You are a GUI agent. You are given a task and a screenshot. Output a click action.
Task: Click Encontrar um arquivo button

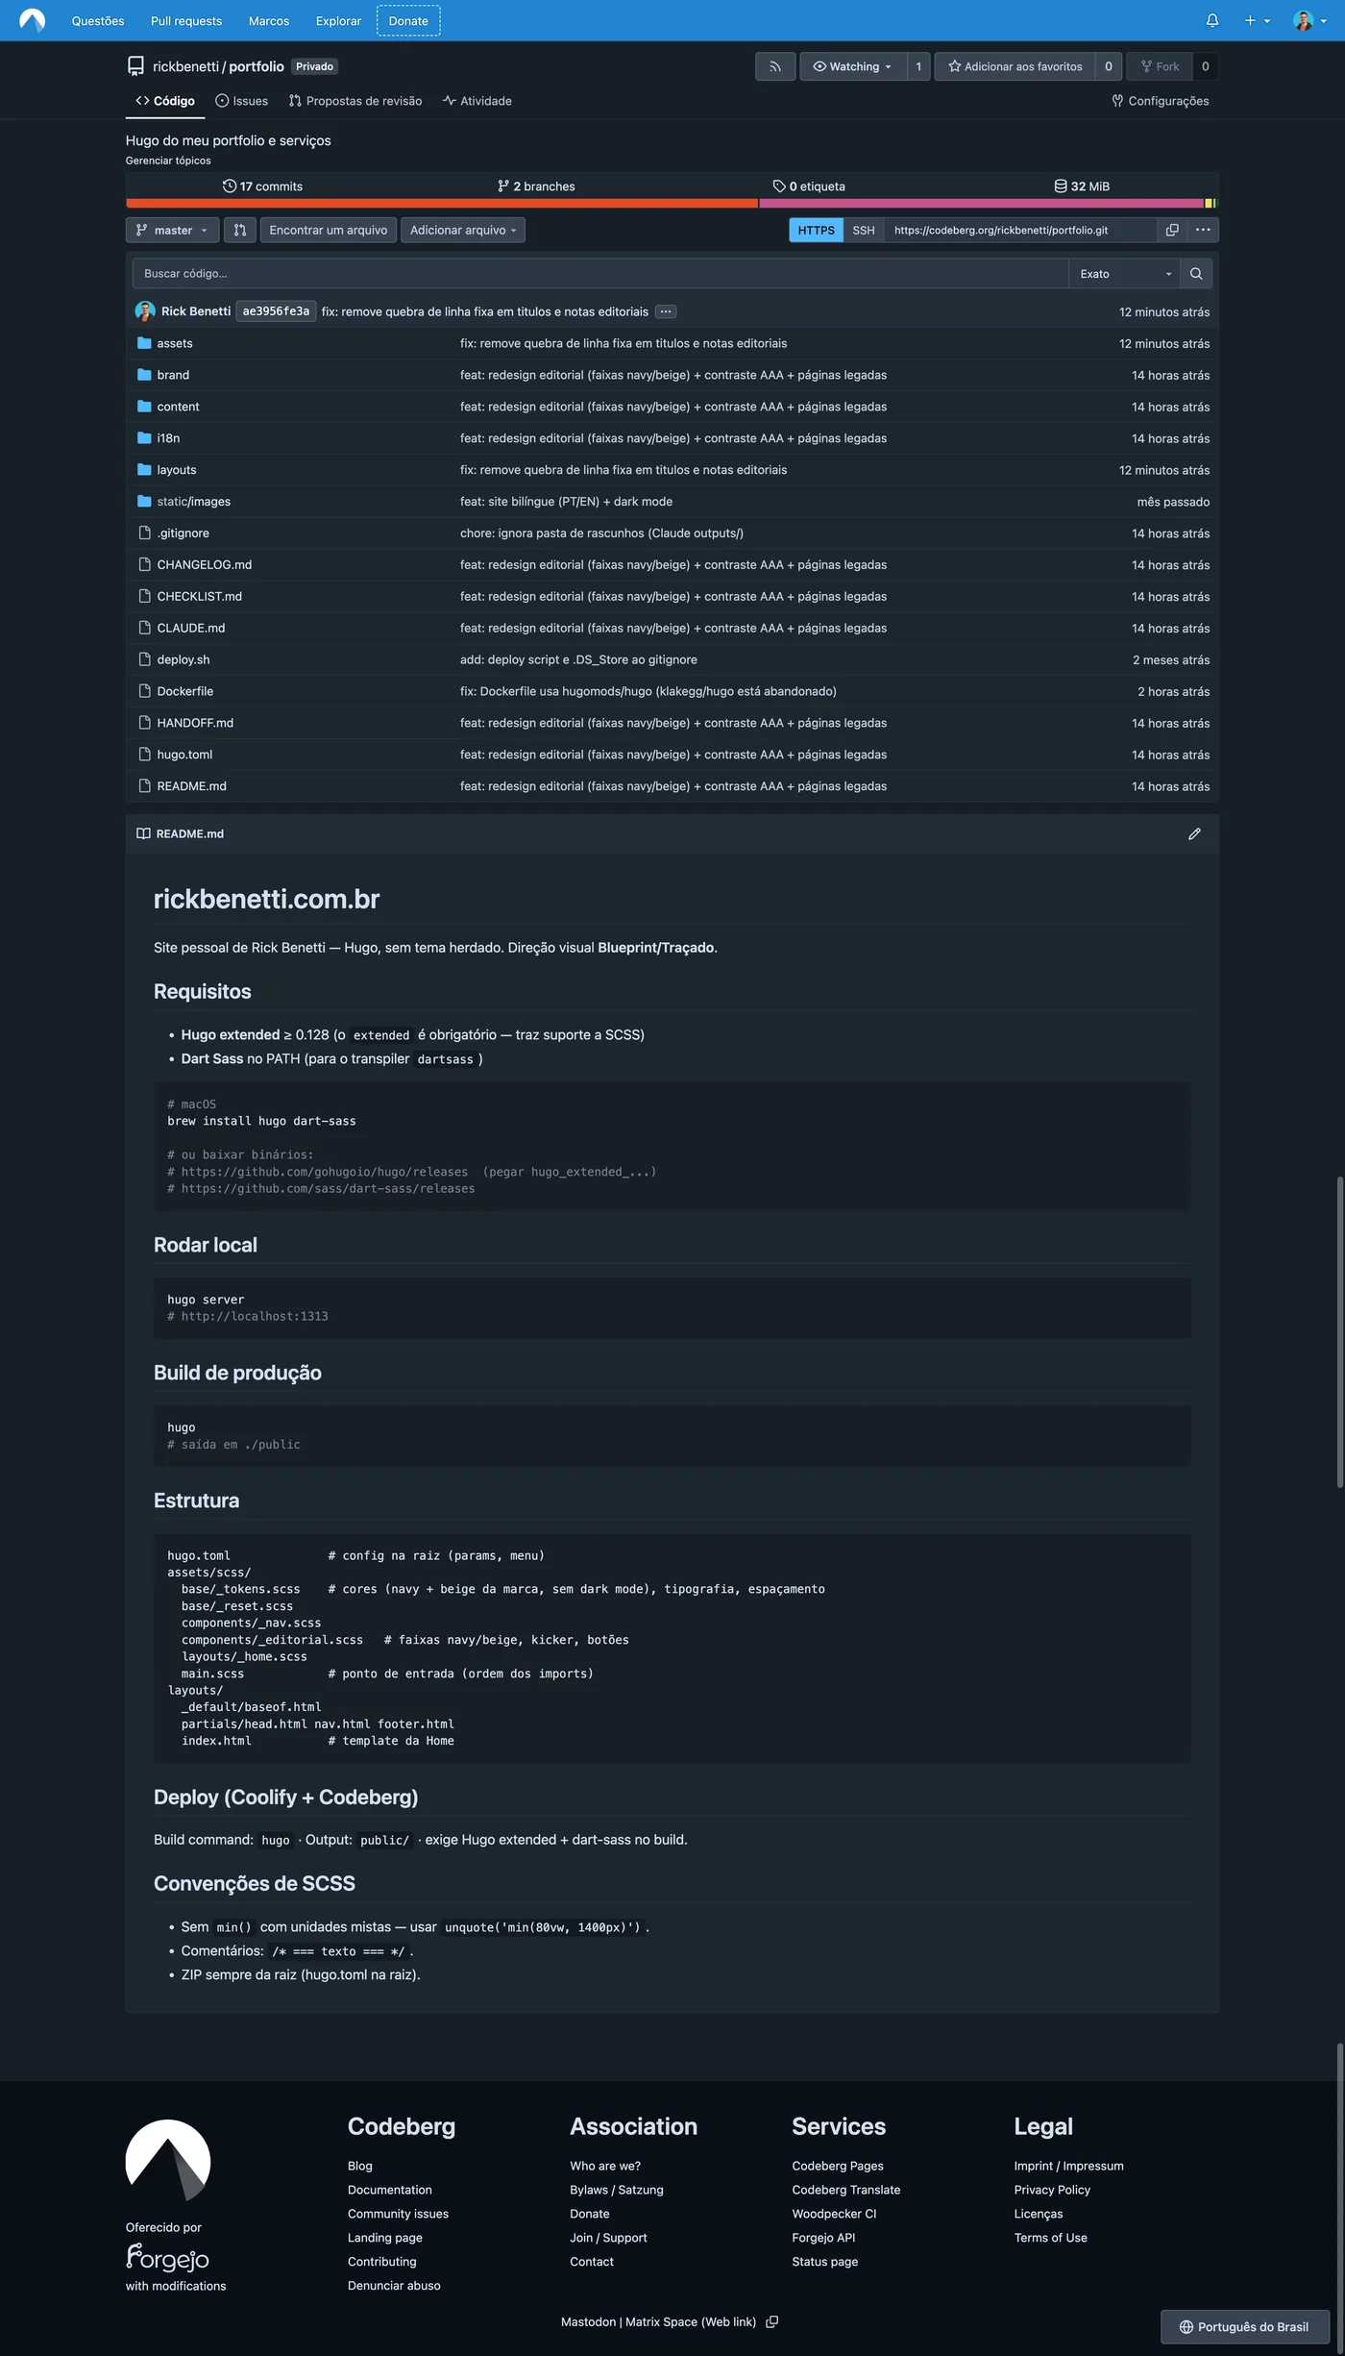coord(329,230)
